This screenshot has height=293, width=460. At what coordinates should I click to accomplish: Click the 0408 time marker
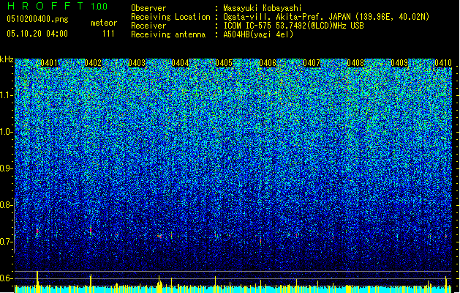356,63
